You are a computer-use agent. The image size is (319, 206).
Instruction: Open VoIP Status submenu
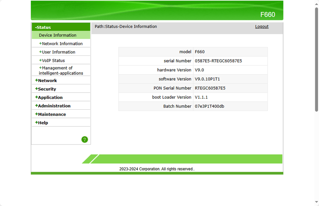pyautogui.click(x=53, y=60)
